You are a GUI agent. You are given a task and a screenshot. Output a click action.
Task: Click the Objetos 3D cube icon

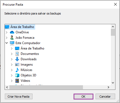pos(17,75)
